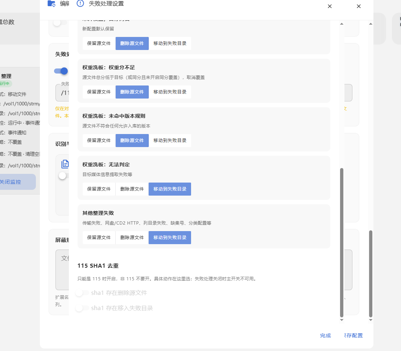The width and height of the screenshot is (401, 351).
Task: Click the 屏蔽 file textarea behind the dialog
Action: pos(62,270)
